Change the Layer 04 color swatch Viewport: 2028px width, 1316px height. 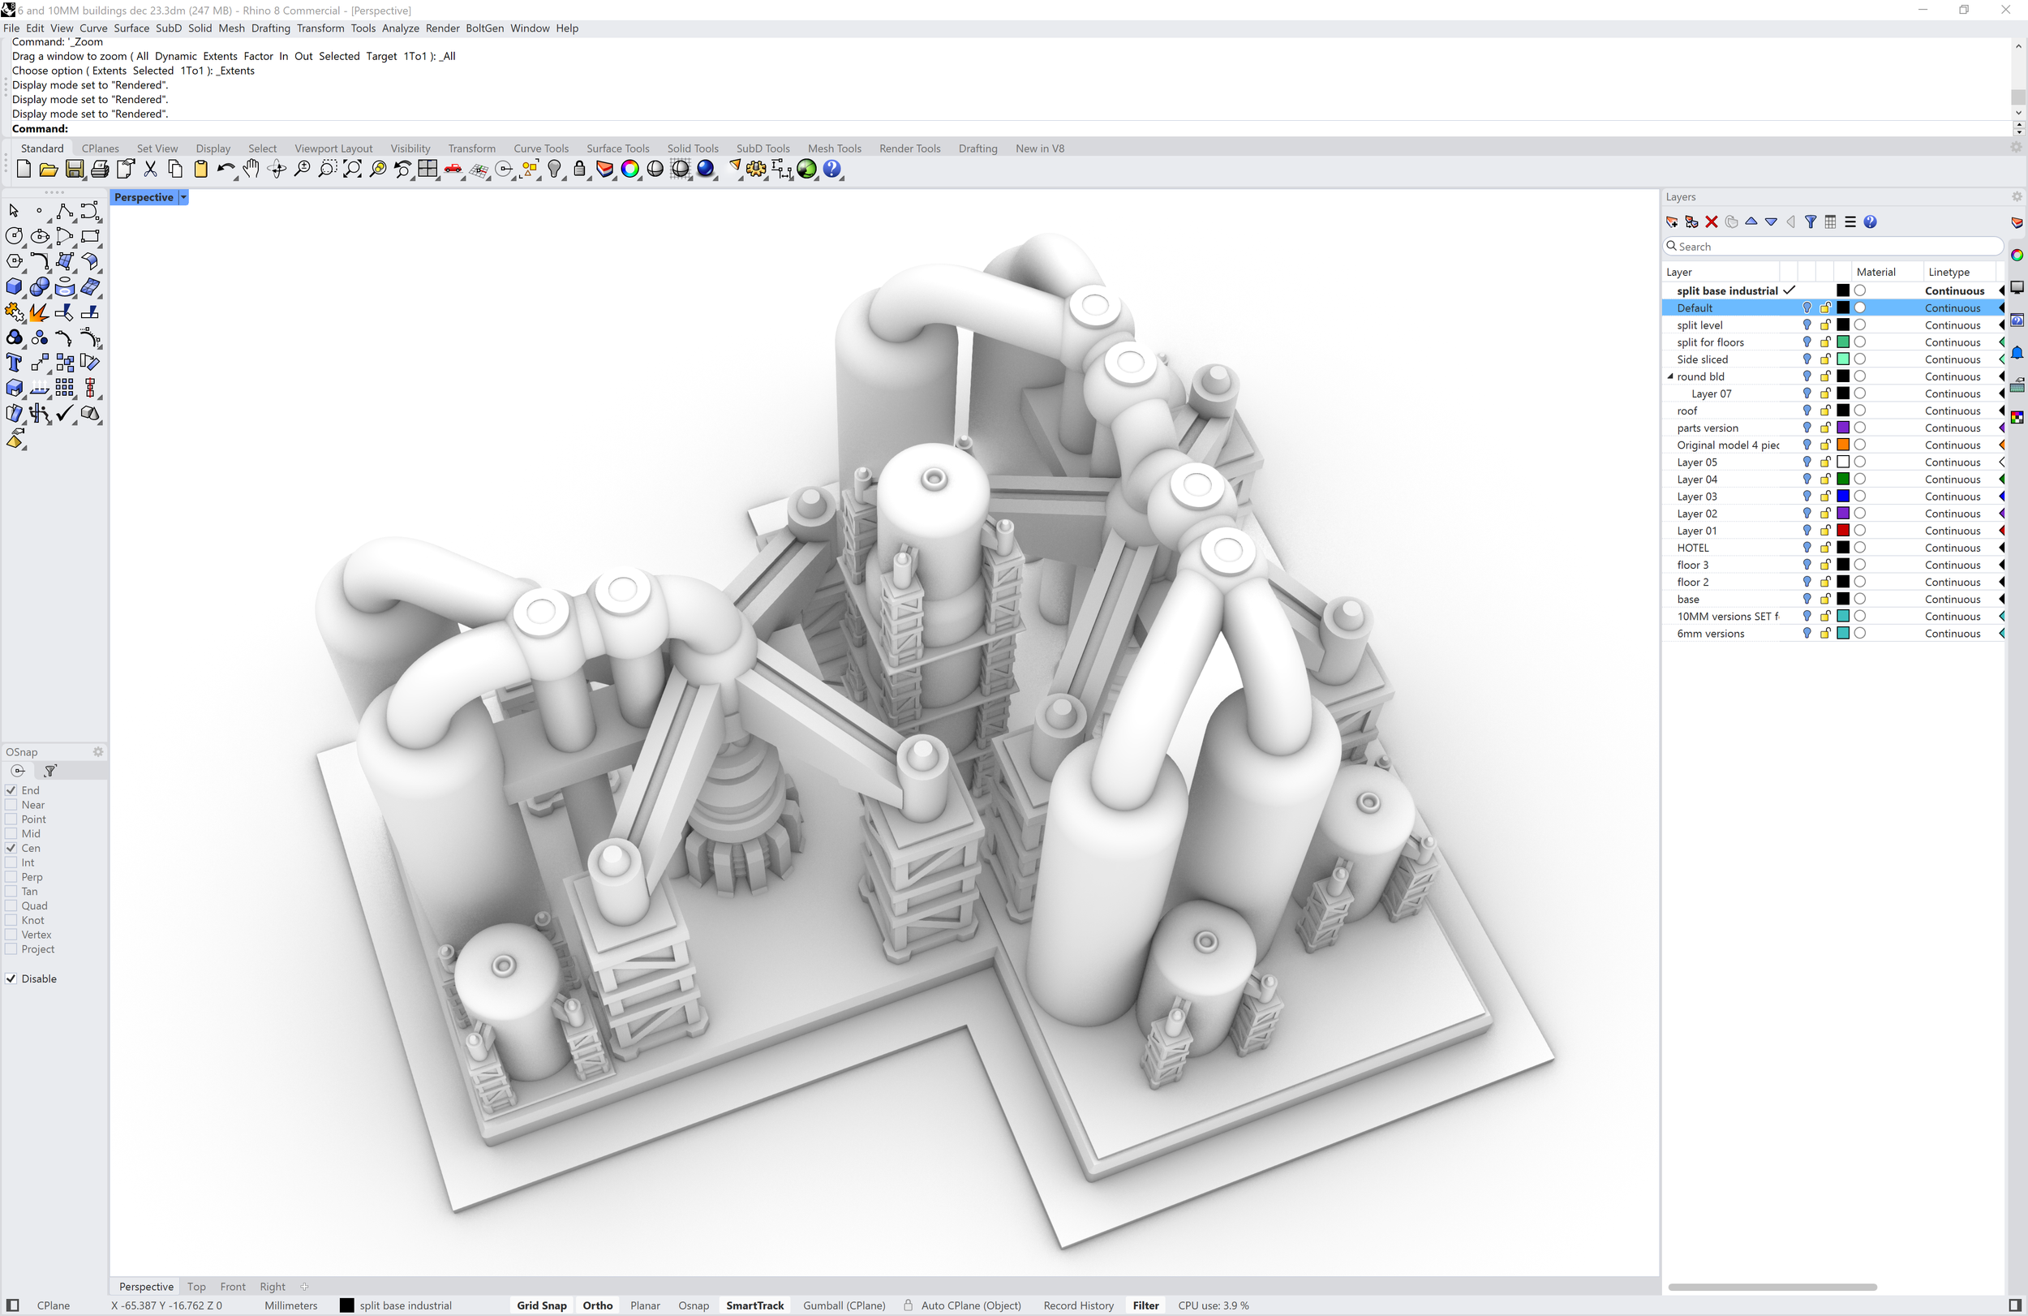click(1843, 479)
